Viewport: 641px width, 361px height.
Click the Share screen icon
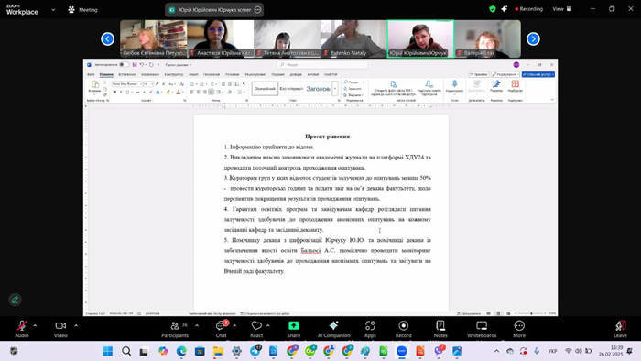coord(294,329)
